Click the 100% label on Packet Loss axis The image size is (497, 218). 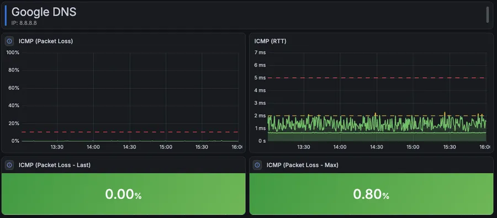[x=13, y=52]
